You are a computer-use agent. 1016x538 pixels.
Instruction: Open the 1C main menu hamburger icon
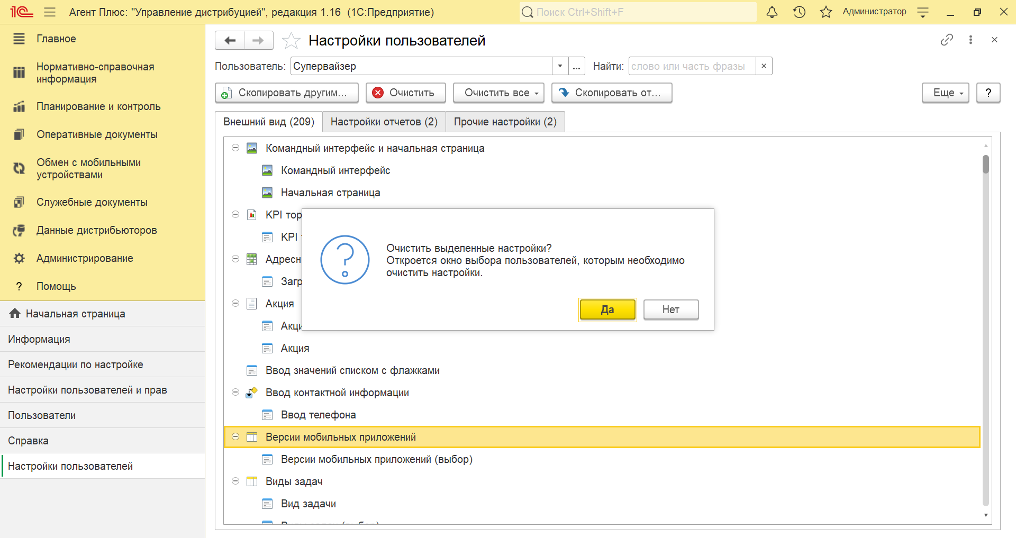coord(50,12)
